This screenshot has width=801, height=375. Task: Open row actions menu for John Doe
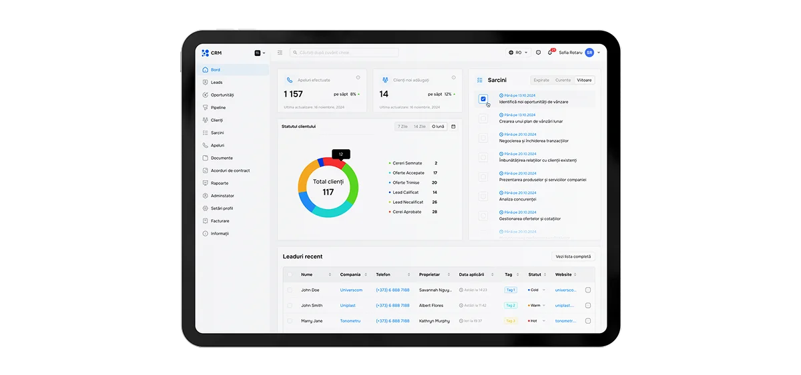588,290
